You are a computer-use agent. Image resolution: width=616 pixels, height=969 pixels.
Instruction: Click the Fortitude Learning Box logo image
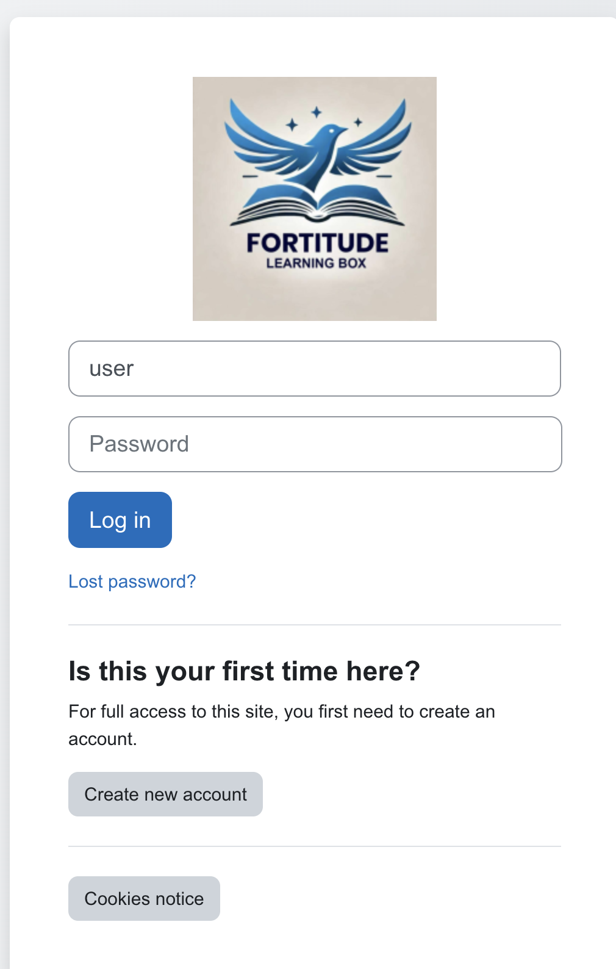[x=314, y=198]
